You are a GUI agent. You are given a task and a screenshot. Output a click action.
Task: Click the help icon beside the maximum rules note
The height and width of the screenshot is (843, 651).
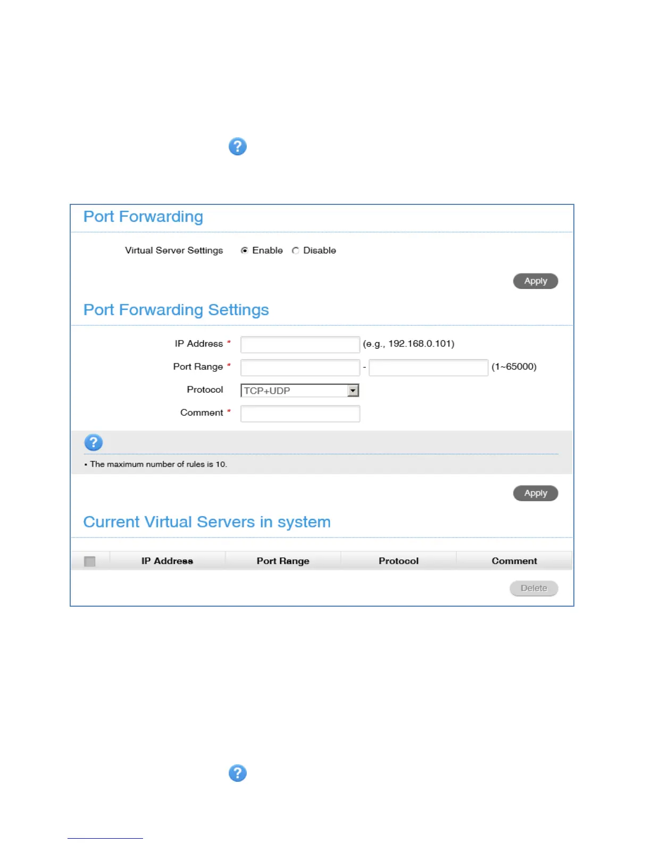pos(93,442)
